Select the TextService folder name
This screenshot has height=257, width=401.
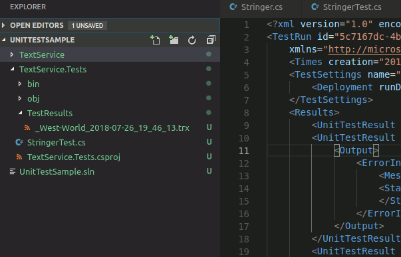click(x=42, y=54)
